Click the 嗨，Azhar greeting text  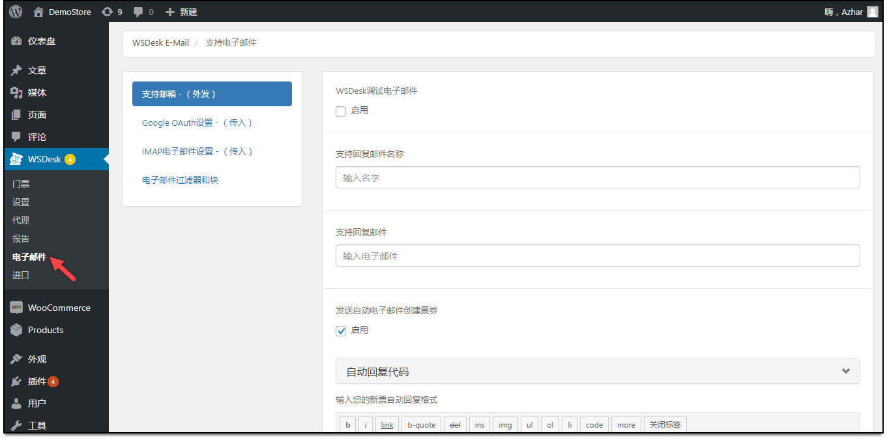tap(843, 12)
